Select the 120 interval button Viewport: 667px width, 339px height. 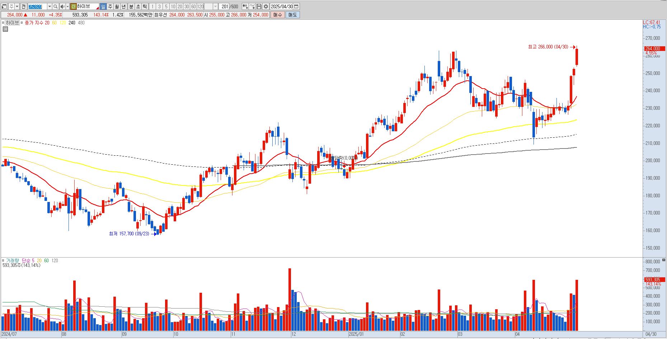201,6
